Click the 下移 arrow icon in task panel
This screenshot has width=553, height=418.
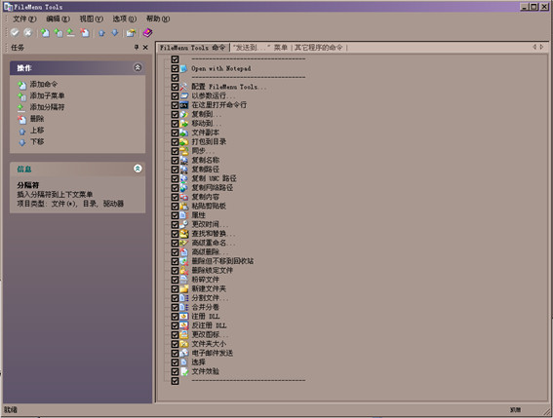point(21,142)
